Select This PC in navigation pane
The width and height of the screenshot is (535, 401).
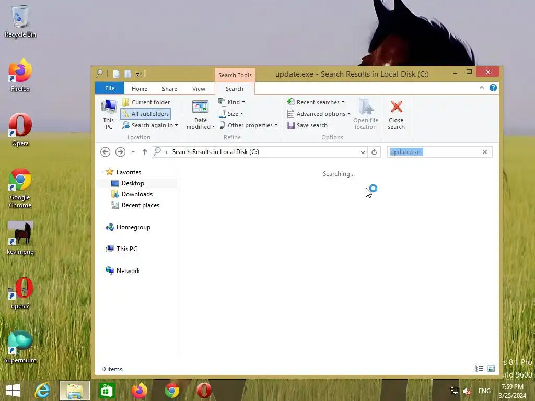point(121,249)
